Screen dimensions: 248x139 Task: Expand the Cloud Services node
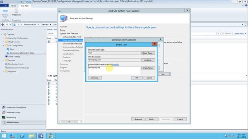pyautogui.click(x=3, y=42)
